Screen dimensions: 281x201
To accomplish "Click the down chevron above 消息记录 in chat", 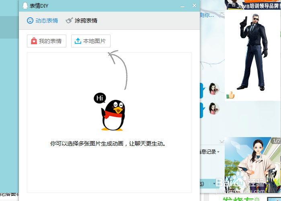I will coord(222,142).
